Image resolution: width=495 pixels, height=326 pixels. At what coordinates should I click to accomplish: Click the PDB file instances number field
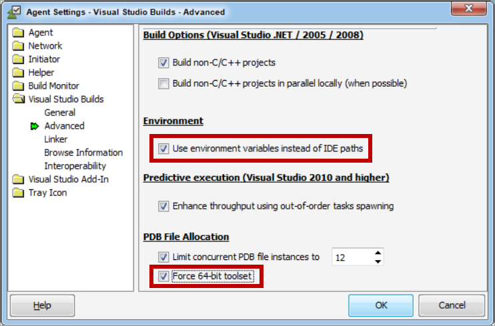point(352,257)
